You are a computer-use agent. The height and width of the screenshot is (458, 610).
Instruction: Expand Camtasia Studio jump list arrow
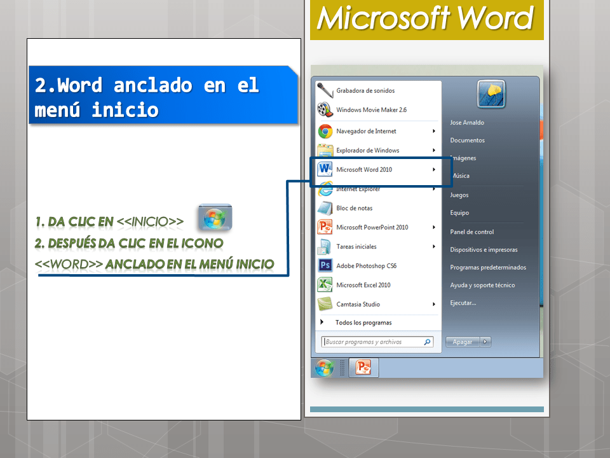click(434, 304)
